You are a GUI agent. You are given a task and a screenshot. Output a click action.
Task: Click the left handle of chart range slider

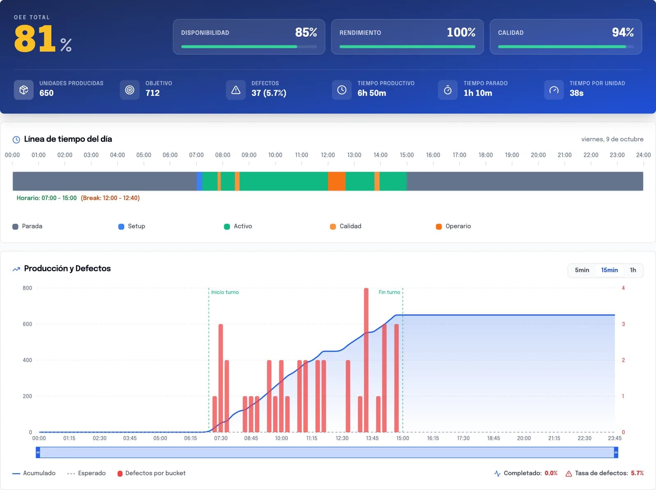point(38,452)
